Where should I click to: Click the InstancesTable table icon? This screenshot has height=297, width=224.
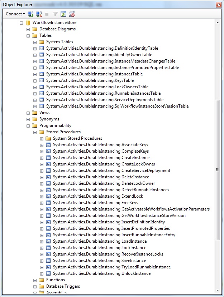coord(42,74)
